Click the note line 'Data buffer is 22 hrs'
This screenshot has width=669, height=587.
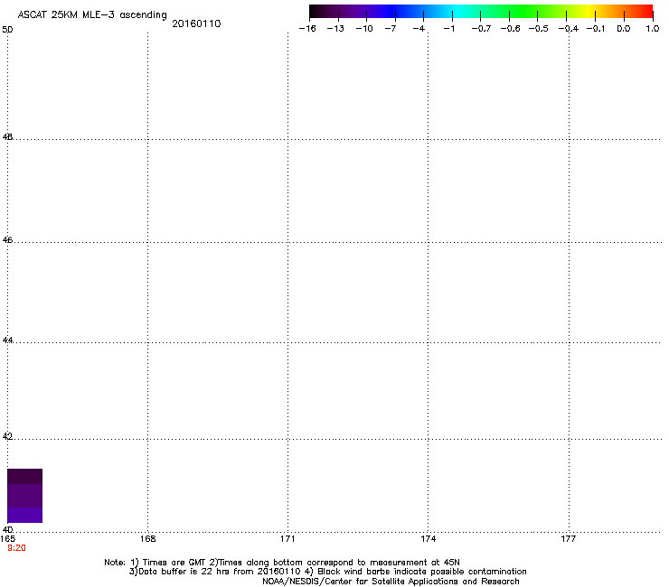click(327, 572)
